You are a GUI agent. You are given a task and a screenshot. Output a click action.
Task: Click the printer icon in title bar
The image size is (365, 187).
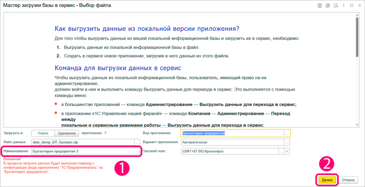327,5
